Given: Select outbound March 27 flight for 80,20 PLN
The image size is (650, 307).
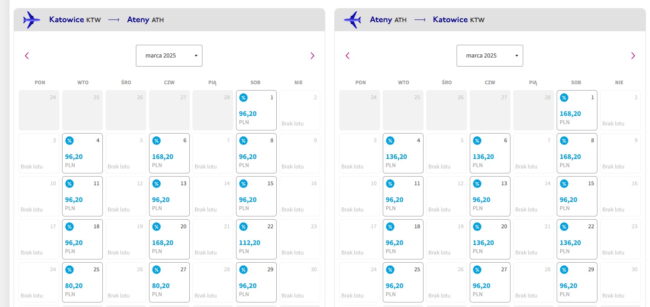Looking at the screenshot, I should [169, 282].
